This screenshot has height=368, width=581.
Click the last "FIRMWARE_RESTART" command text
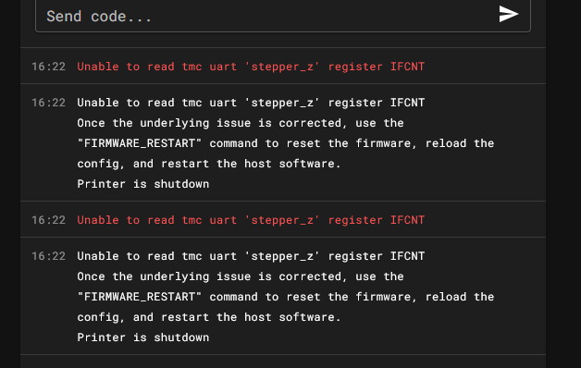(x=140, y=297)
